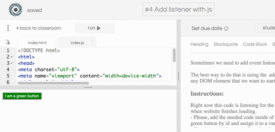Apply Heading formatting
275x132 pixels.
(199, 44)
